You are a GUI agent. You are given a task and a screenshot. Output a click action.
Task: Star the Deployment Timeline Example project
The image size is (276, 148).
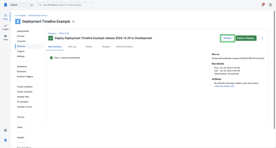point(73,22)
